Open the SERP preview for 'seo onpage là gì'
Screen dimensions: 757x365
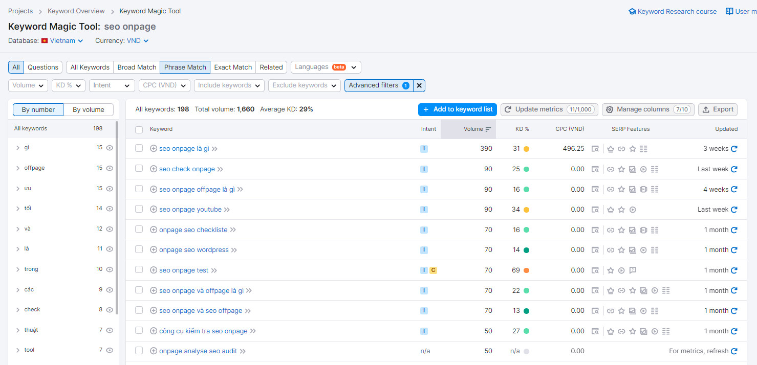tap(596, 149)
